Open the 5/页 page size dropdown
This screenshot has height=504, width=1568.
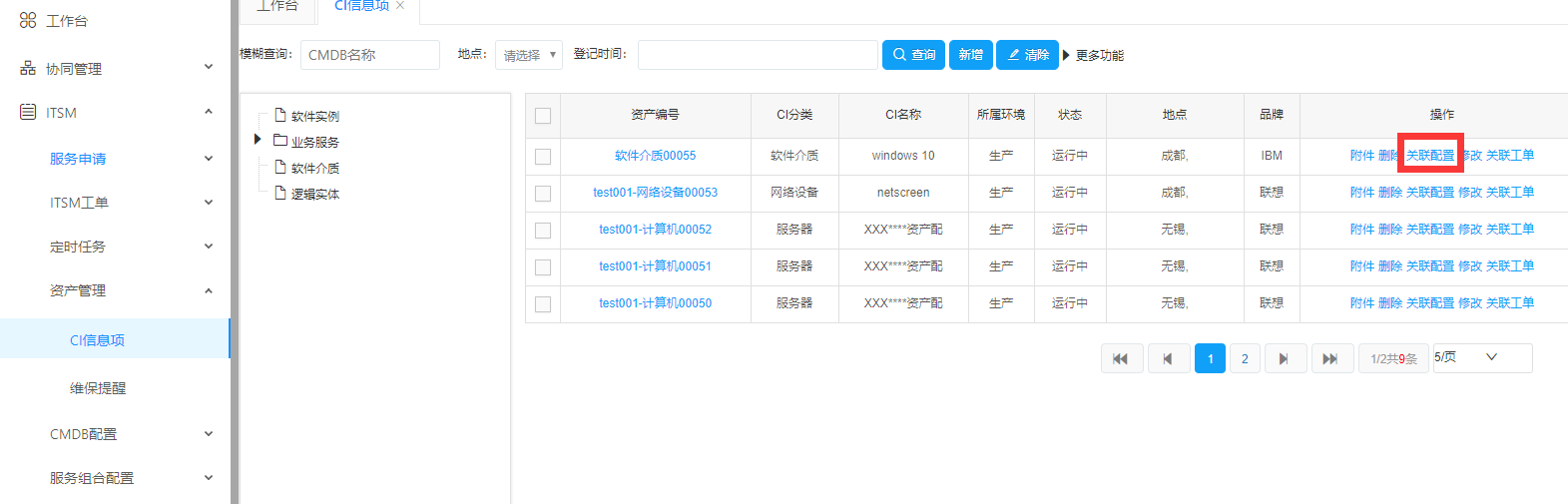[x=1481, y=357]
